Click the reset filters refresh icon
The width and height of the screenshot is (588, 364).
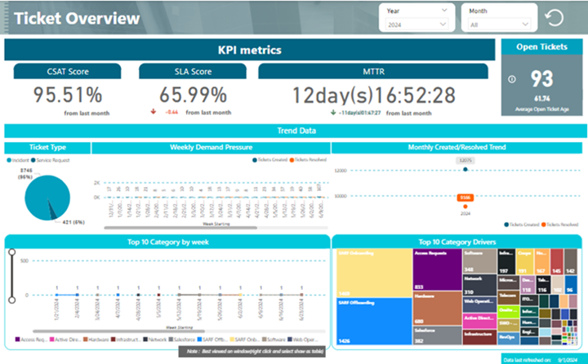pos(555,18)
